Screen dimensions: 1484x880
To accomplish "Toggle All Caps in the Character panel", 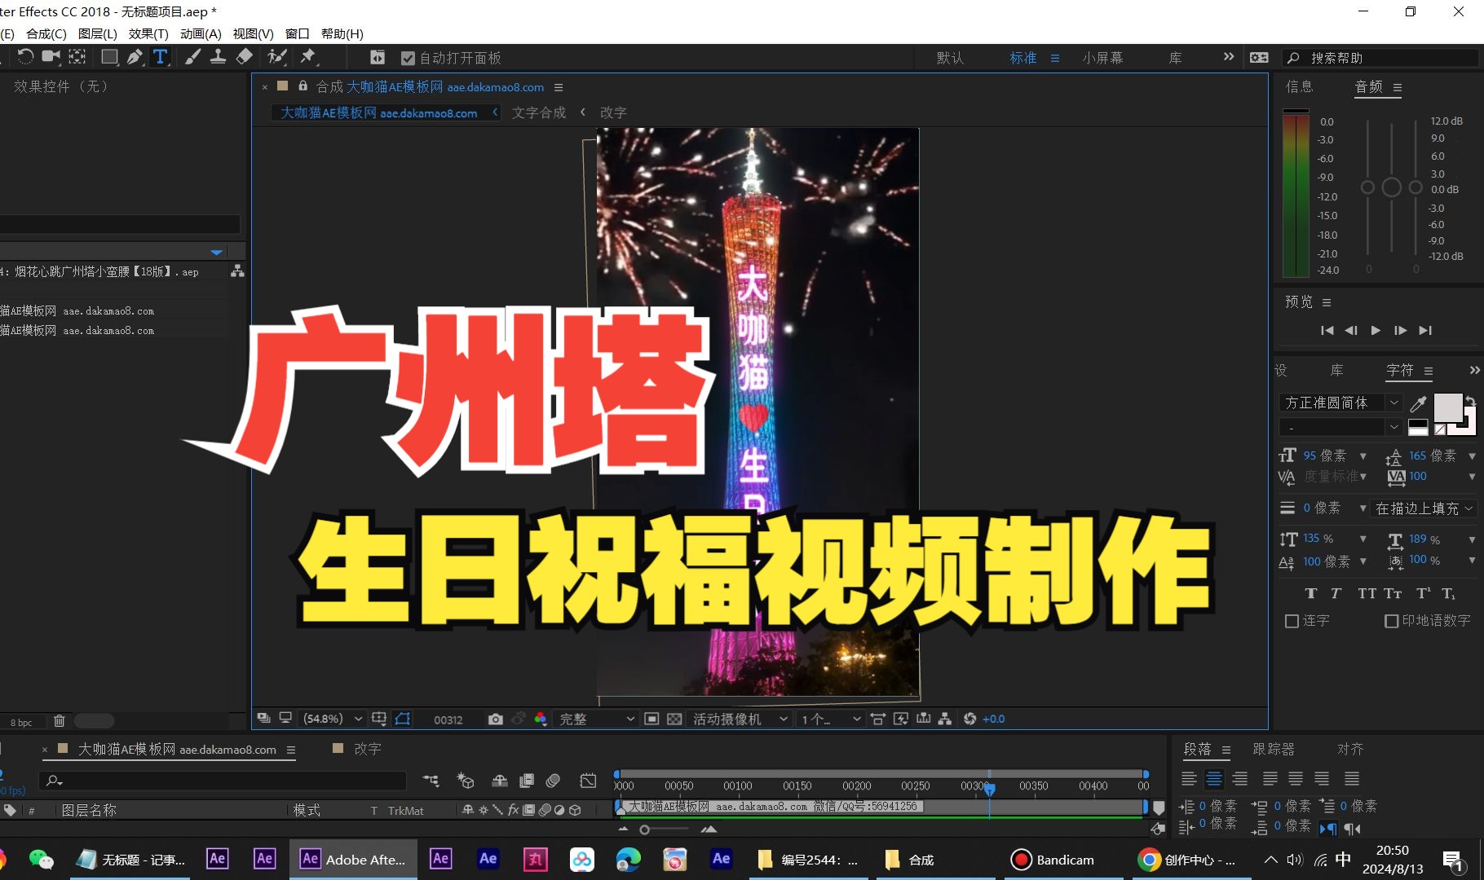I will pos(1367,593).
